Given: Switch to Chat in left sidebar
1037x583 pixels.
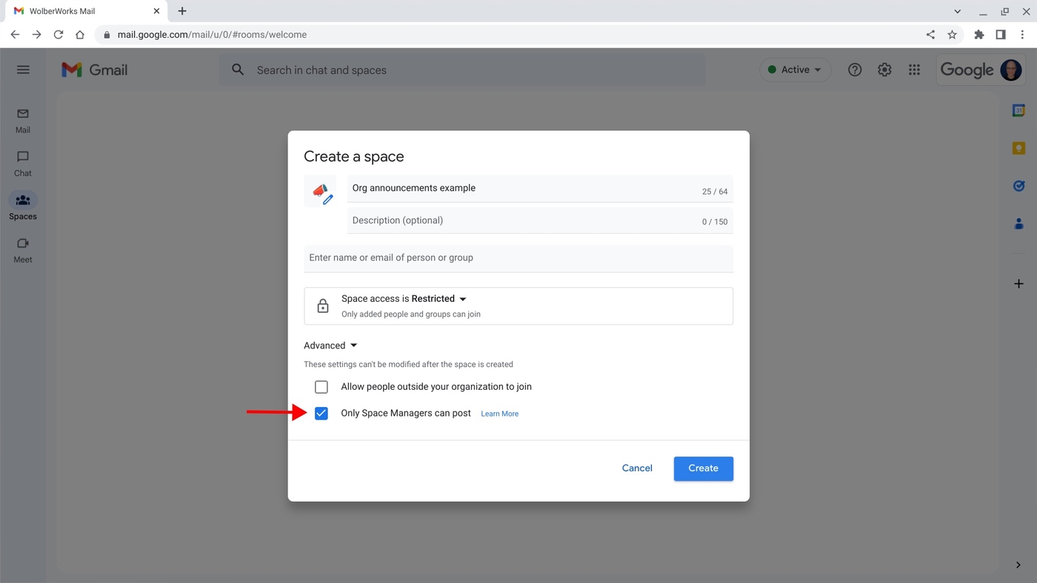Looking at the screenshot, I should (x=23, y=164).
